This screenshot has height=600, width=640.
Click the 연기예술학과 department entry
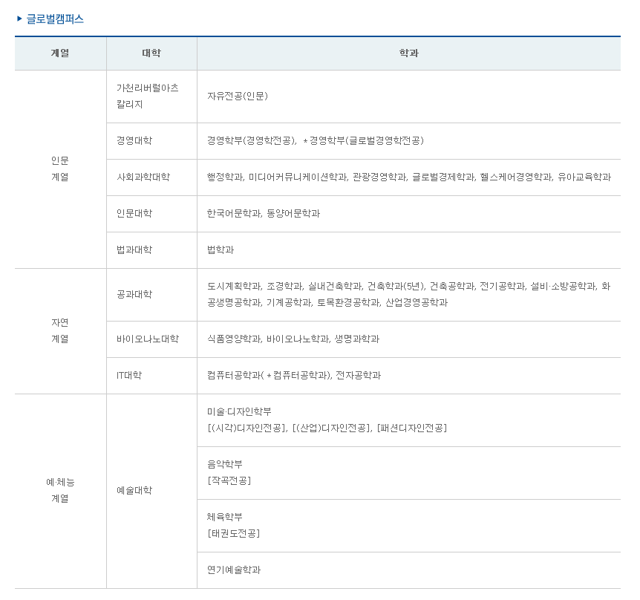[x=234, y=570]
